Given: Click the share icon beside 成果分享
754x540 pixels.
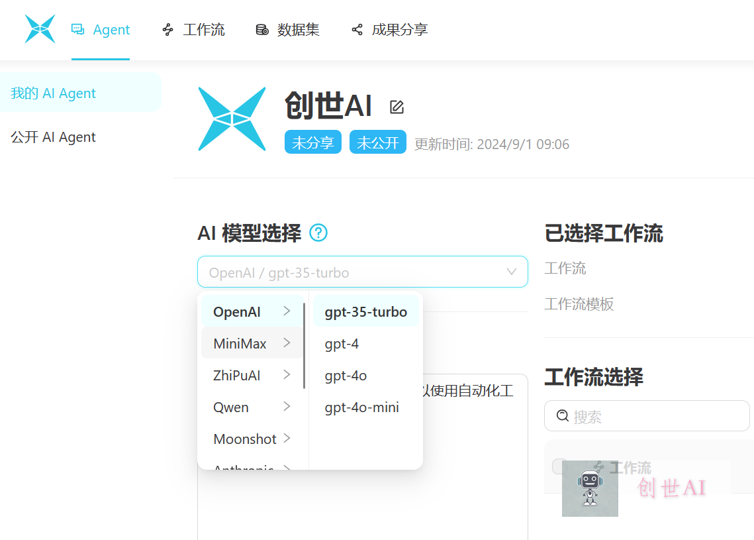Looking at the screenshot, I should click(x=356, y=29).
